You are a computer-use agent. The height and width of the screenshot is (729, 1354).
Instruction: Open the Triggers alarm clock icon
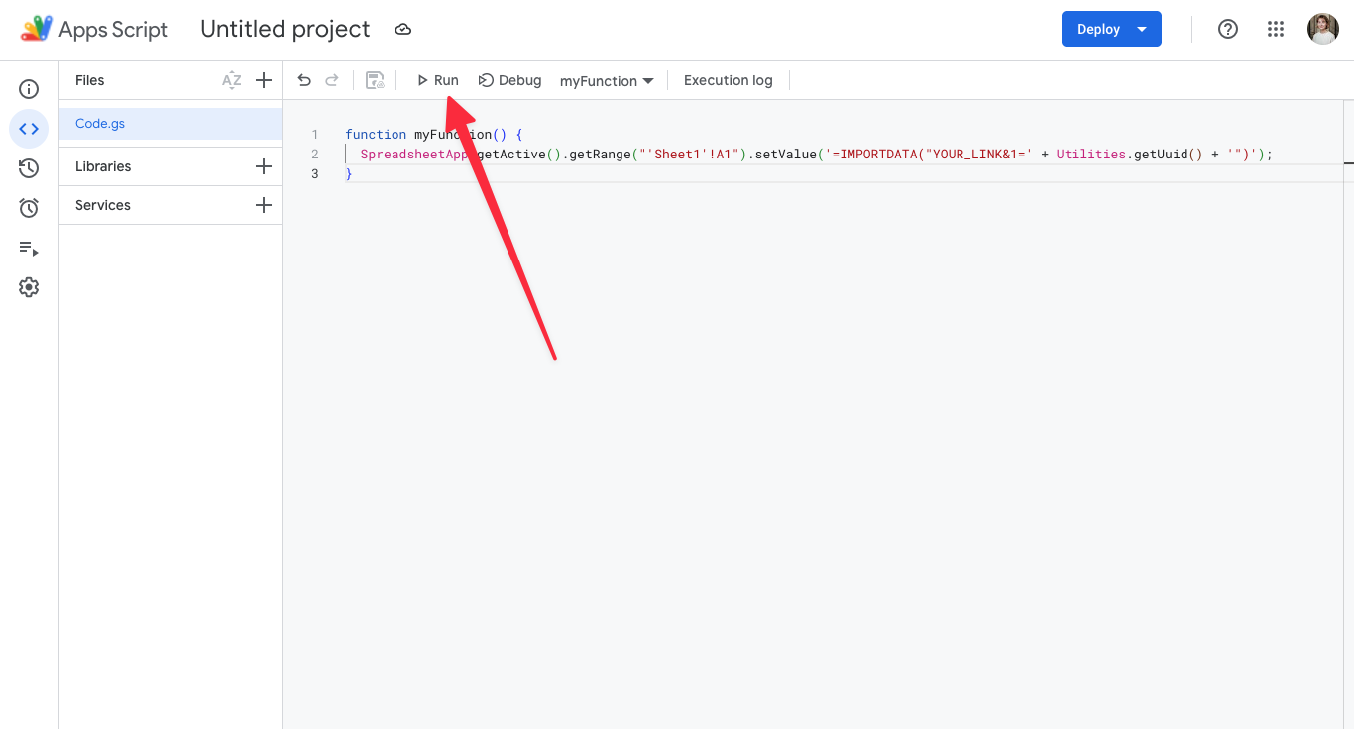[x=29, y=208]
